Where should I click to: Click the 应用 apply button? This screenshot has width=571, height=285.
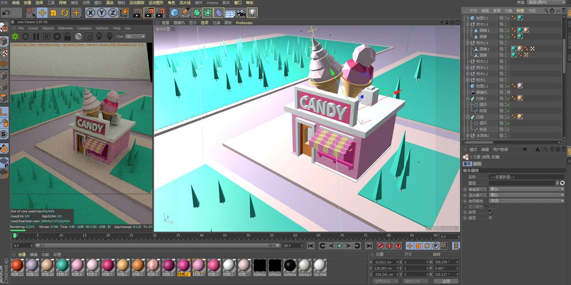(x=446, y=281)
